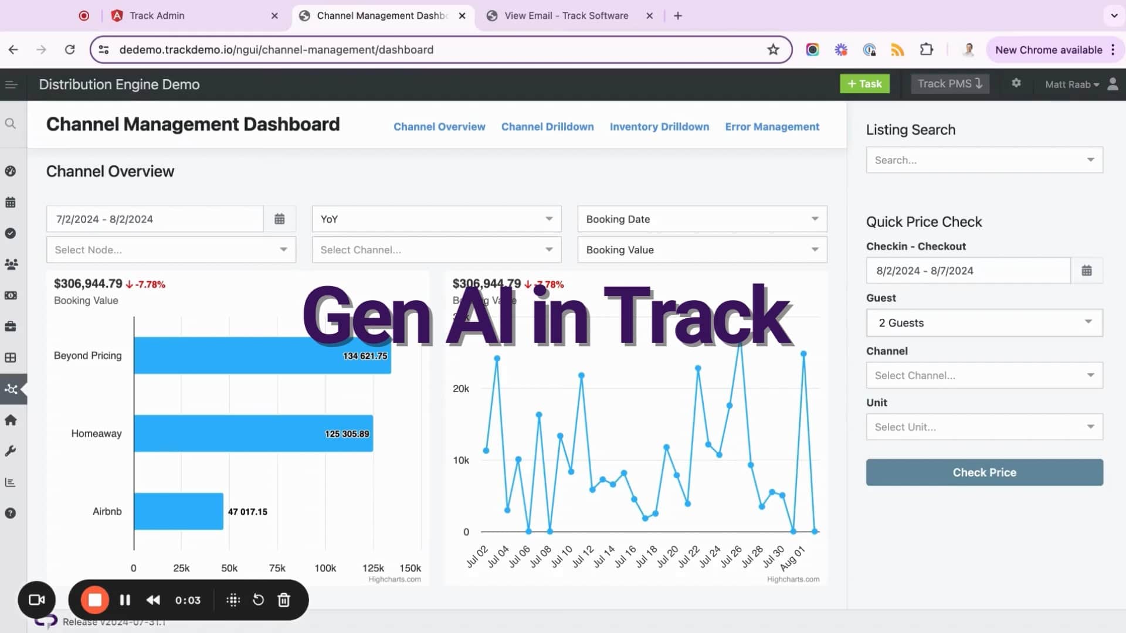Viewport: 1126px width, 633px height.
Task: Click the Track PMS button
Action: (x=950, y=84)
